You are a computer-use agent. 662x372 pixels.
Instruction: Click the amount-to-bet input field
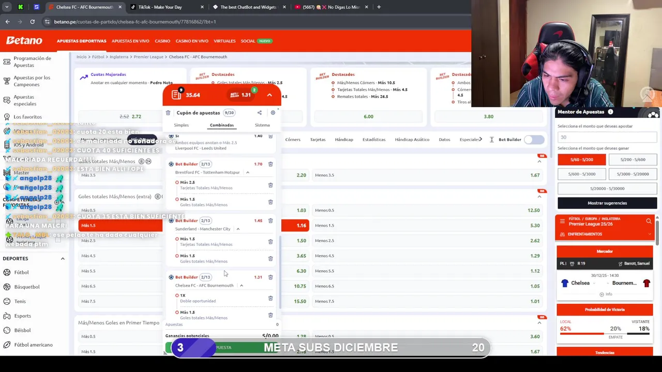tap(607, 137)
